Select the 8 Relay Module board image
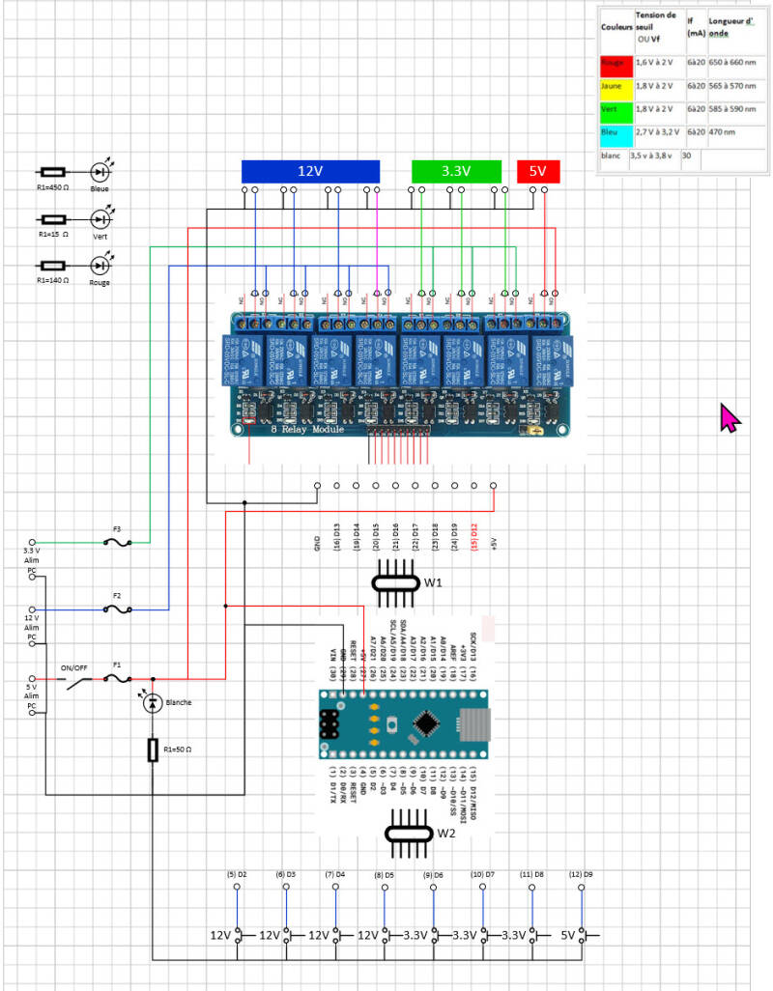773x991 pixels. pyautogui.click(x=399, y=375)
